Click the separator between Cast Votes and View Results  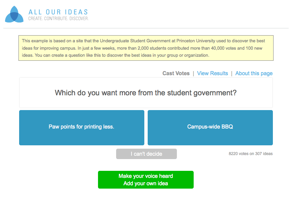[x=193, y=73]
